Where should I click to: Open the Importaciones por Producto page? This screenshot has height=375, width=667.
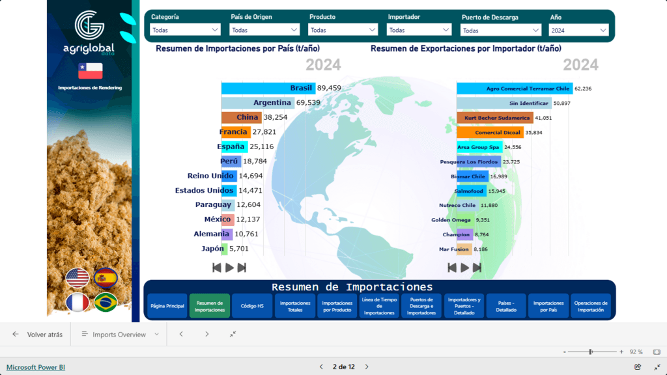[337, 306]
